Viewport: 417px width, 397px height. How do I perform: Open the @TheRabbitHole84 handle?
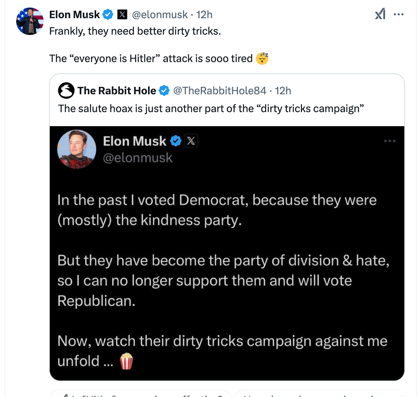tap(220, 91)
